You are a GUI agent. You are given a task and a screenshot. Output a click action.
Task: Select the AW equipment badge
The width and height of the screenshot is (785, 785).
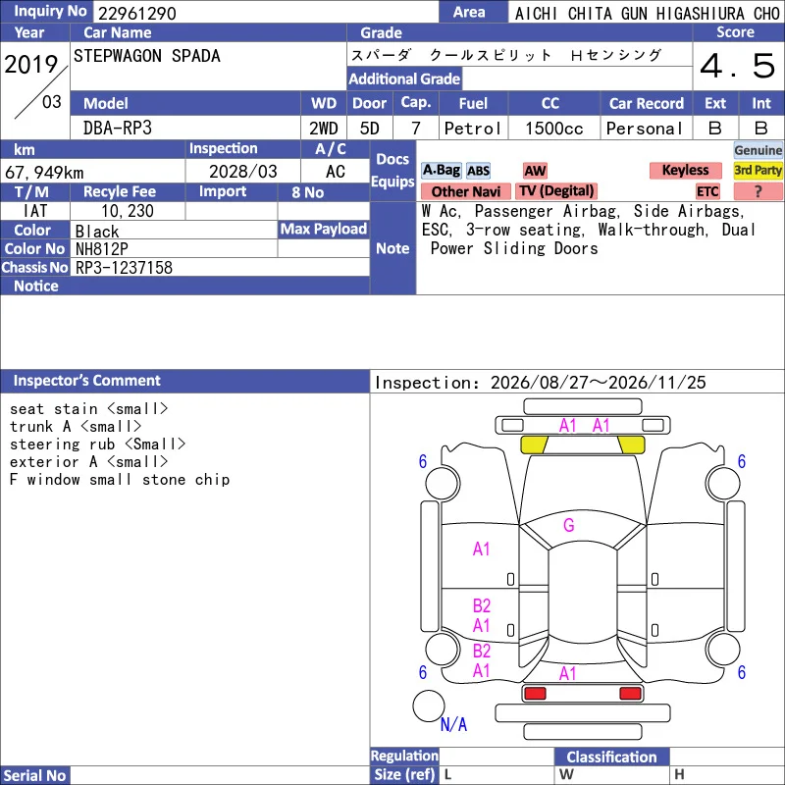[535, 171]
